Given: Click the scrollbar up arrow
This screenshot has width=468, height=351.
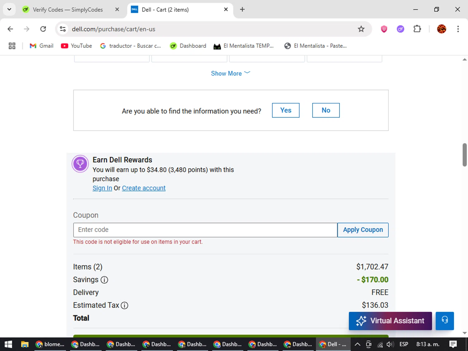Looking at the screenshot, I should click(465, 59).
